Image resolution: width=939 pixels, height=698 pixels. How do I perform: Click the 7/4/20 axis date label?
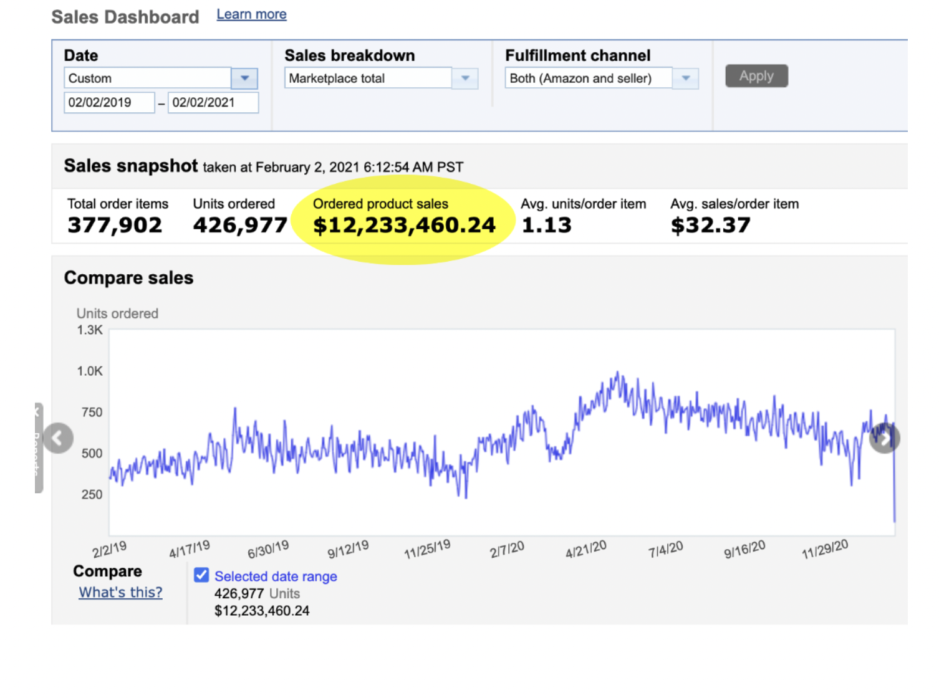point(665,550)
